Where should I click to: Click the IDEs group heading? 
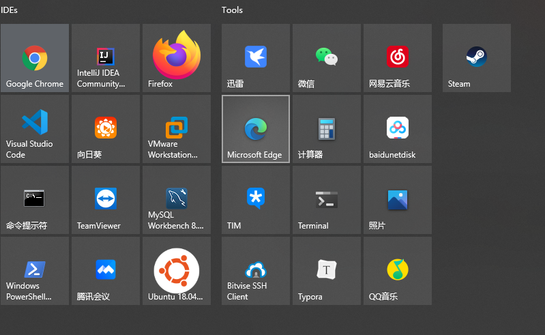pos(9,10)
